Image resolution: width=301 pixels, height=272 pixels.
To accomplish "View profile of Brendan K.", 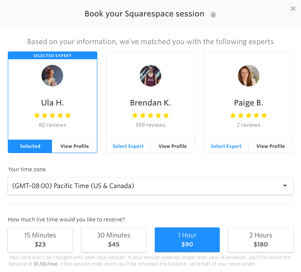I will (173, 146).
